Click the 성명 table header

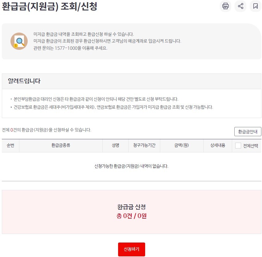pyautogui.click(x=115, y=145)
